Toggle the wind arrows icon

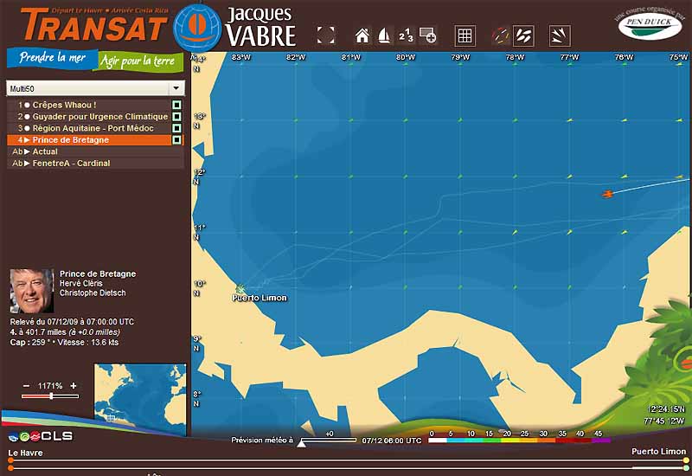[560, 35]
